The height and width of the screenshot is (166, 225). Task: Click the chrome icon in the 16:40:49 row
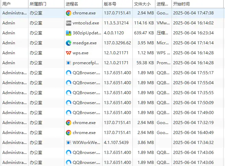click(x=69, y=133)
